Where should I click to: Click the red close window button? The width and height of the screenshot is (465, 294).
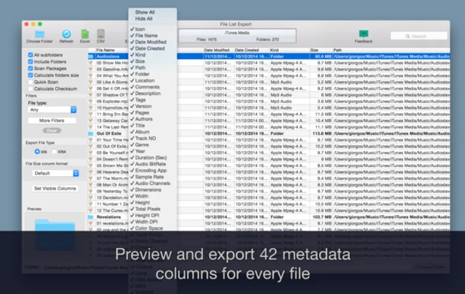(26, 24)
